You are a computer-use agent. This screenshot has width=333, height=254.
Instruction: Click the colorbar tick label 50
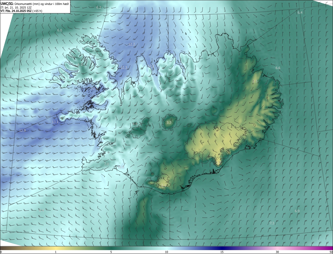[331, 252]
